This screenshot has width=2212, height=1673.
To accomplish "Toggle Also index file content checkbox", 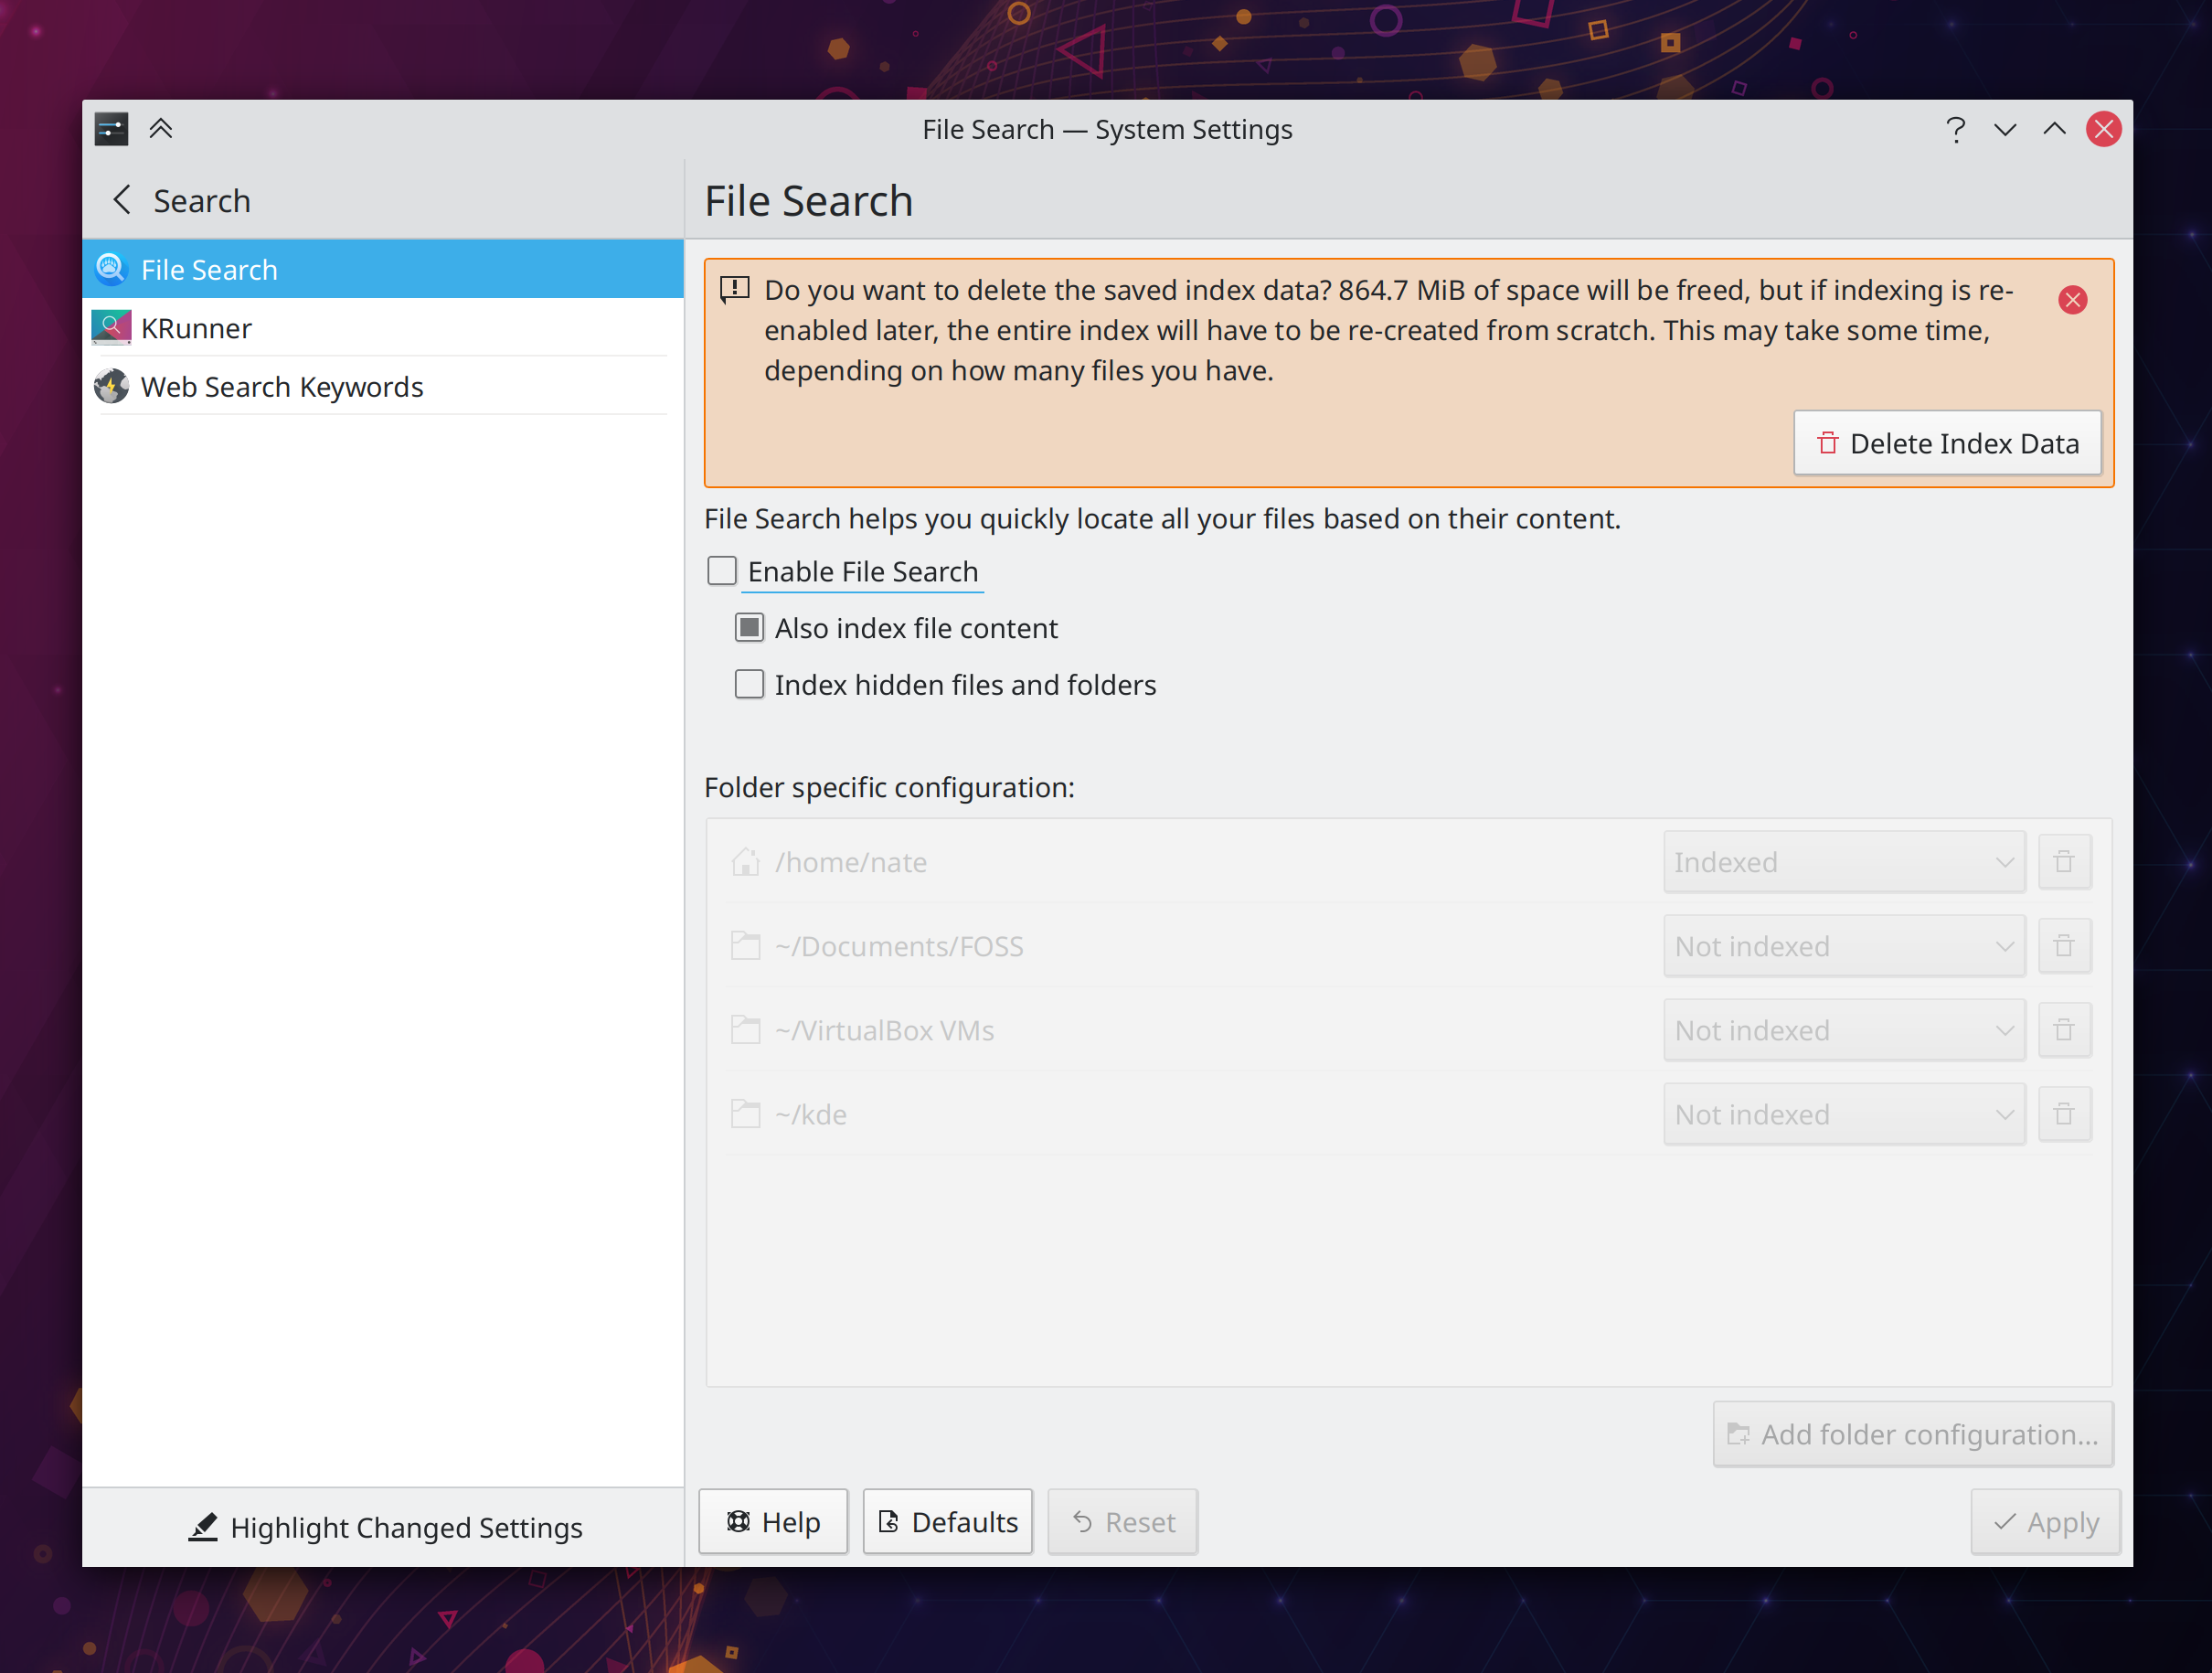I will [x=749, y=628].
